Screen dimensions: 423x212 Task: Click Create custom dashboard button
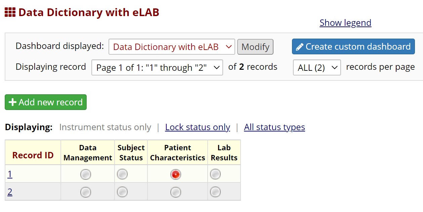pyautogui.click(x=353, y=46)
